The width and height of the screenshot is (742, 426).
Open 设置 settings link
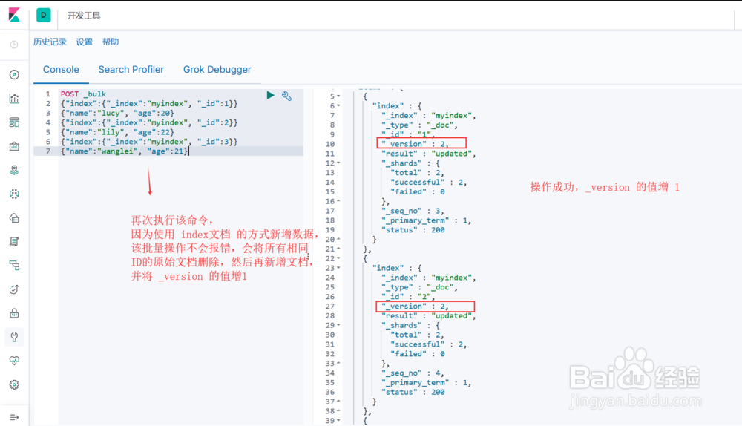[x=85, y=42]
